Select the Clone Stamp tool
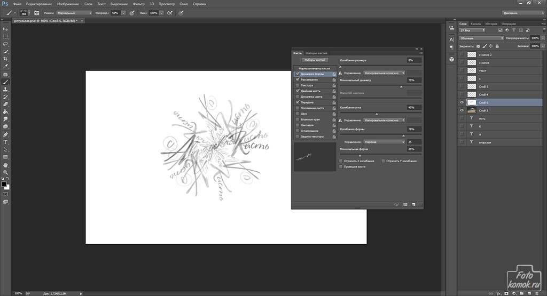The width and height of the screenshot is (547, 296). (x=5, y=90)
